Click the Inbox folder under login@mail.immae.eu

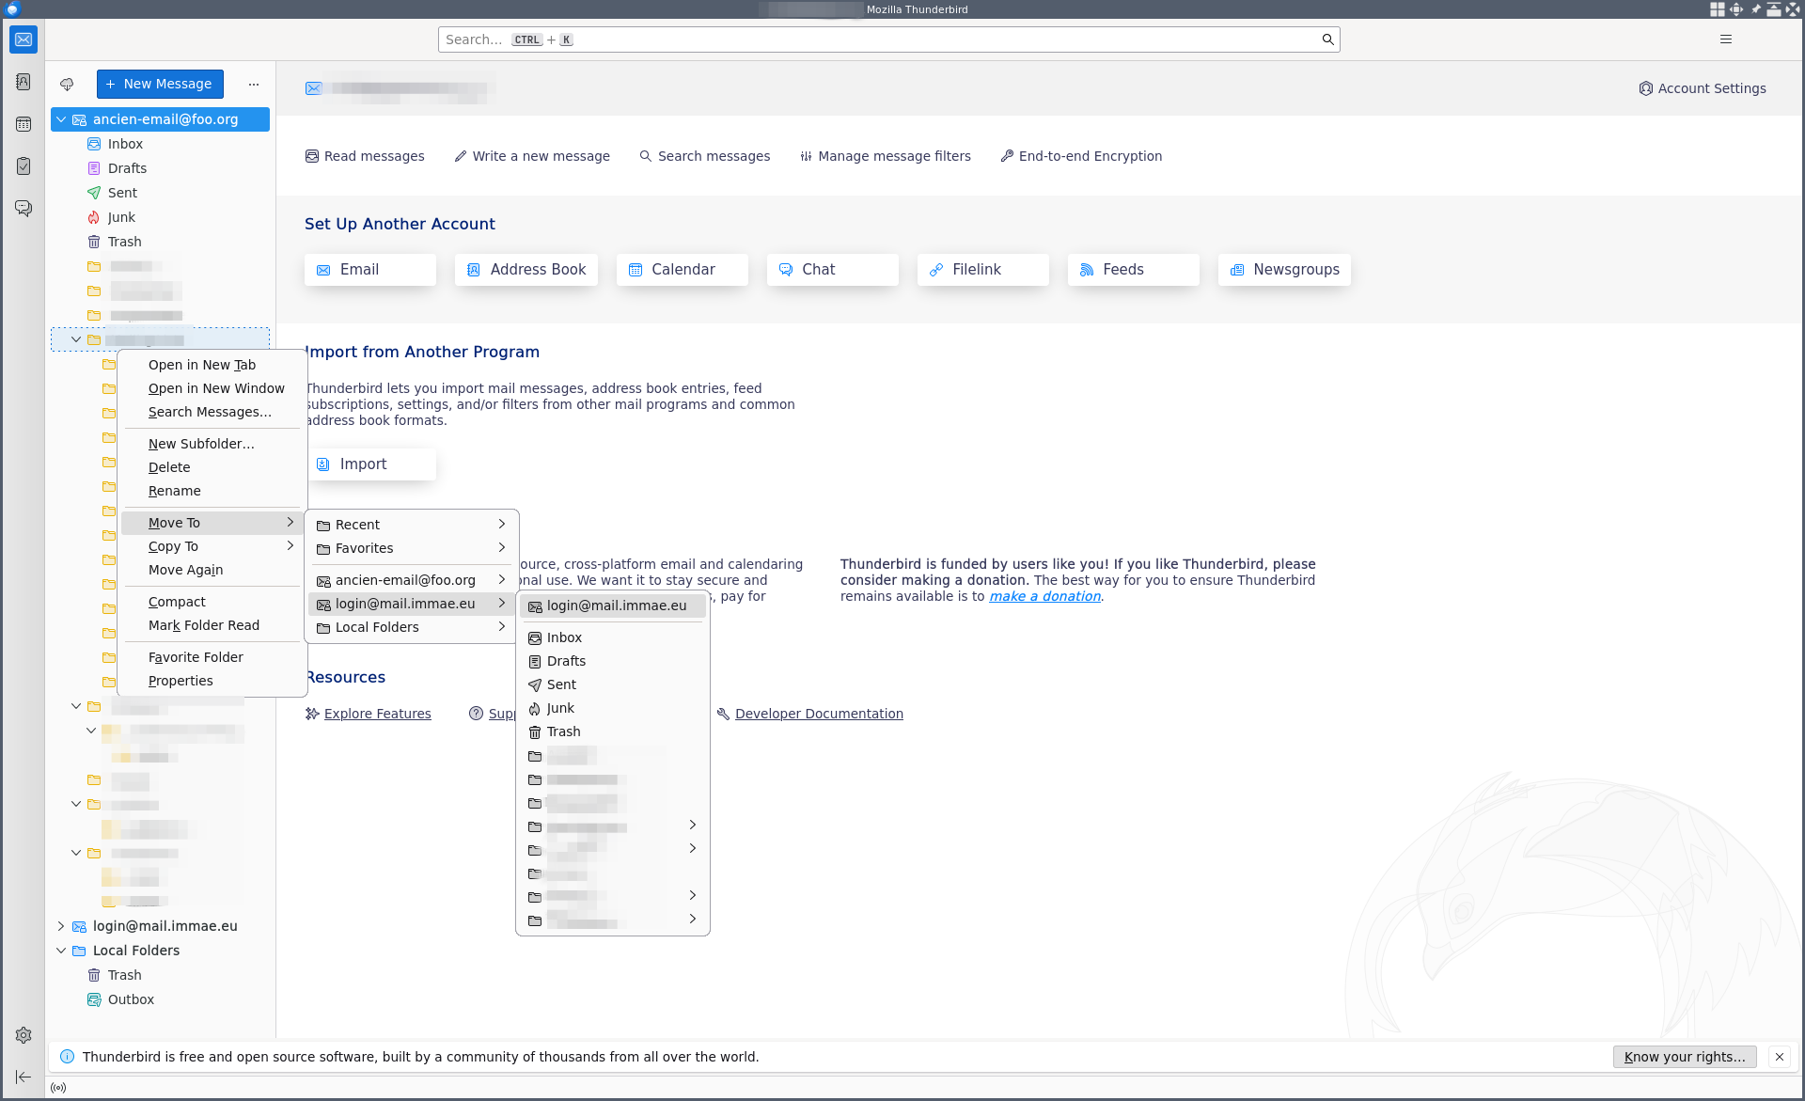point(563,637)
